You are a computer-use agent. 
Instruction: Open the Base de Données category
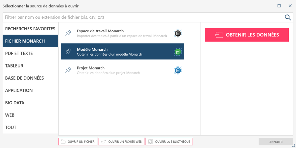click(24, 78)
